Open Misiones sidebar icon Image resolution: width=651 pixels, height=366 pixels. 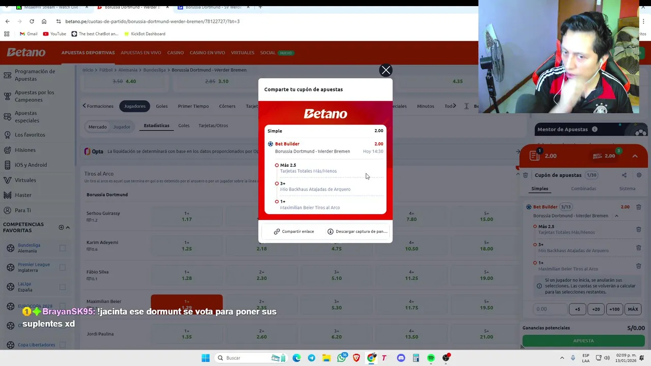pyautogui.click(x=8, y=150)
